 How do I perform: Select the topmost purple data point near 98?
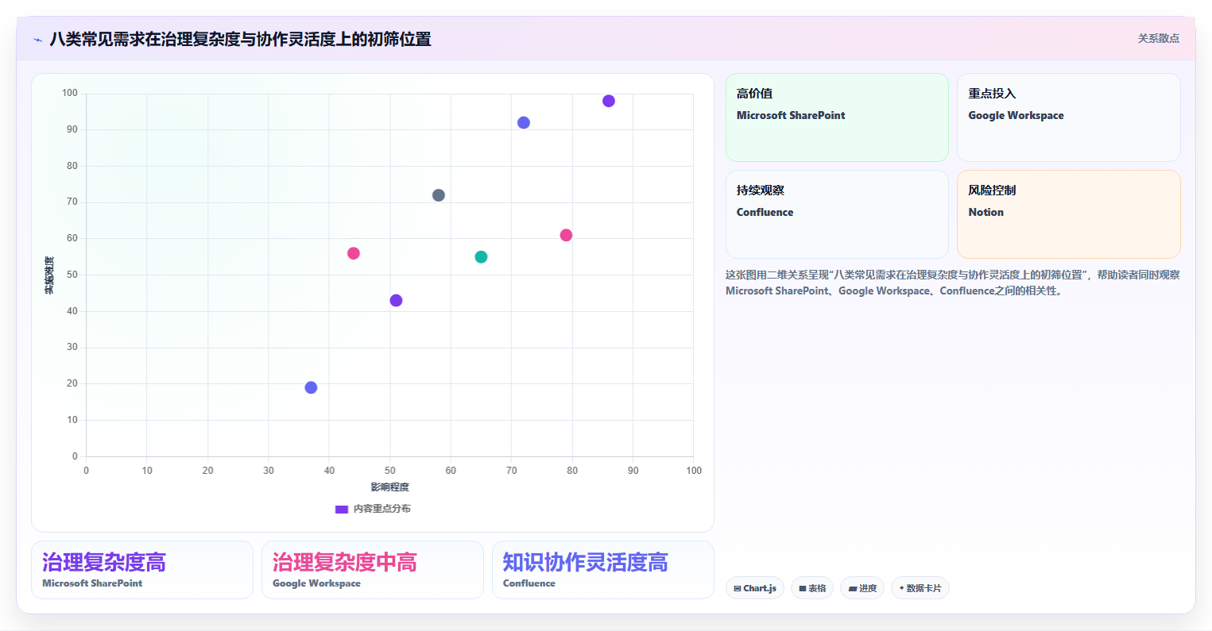[609, 101]
